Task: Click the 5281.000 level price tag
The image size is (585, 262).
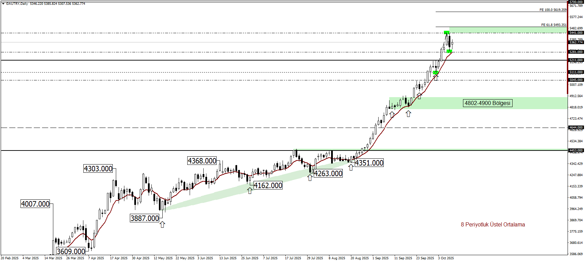Action: pos(576,52)
